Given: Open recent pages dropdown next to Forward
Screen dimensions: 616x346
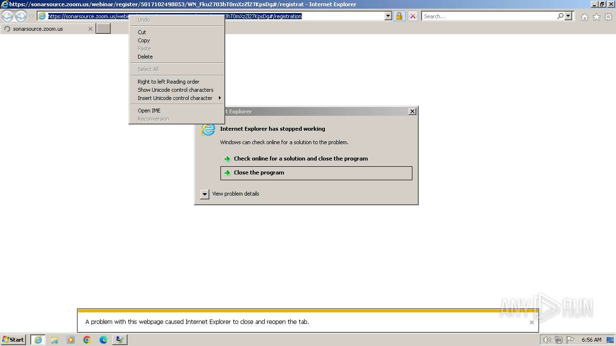Looking at the screenshot, I should (31, 16).
